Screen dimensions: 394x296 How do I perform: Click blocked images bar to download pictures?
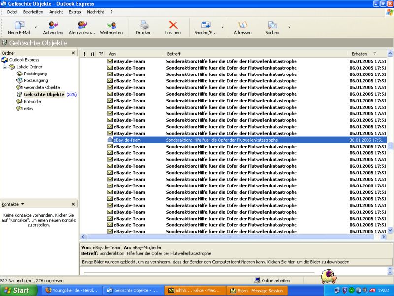[x=236, y=262]
